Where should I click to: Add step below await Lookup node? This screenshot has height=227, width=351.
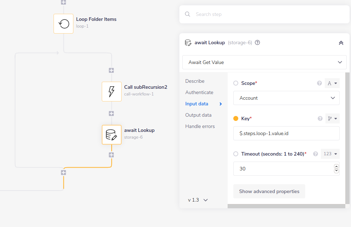(111, 155)
